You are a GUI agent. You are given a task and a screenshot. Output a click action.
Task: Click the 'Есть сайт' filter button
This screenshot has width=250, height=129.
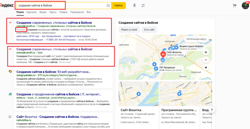149,30
